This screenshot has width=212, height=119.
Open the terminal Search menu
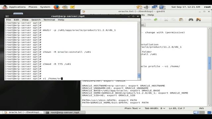point(36,20)
